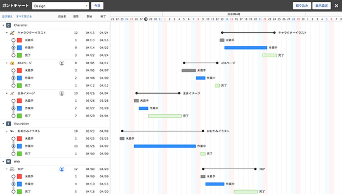
Task: Collapse the Character group
Action: [3, 25]
